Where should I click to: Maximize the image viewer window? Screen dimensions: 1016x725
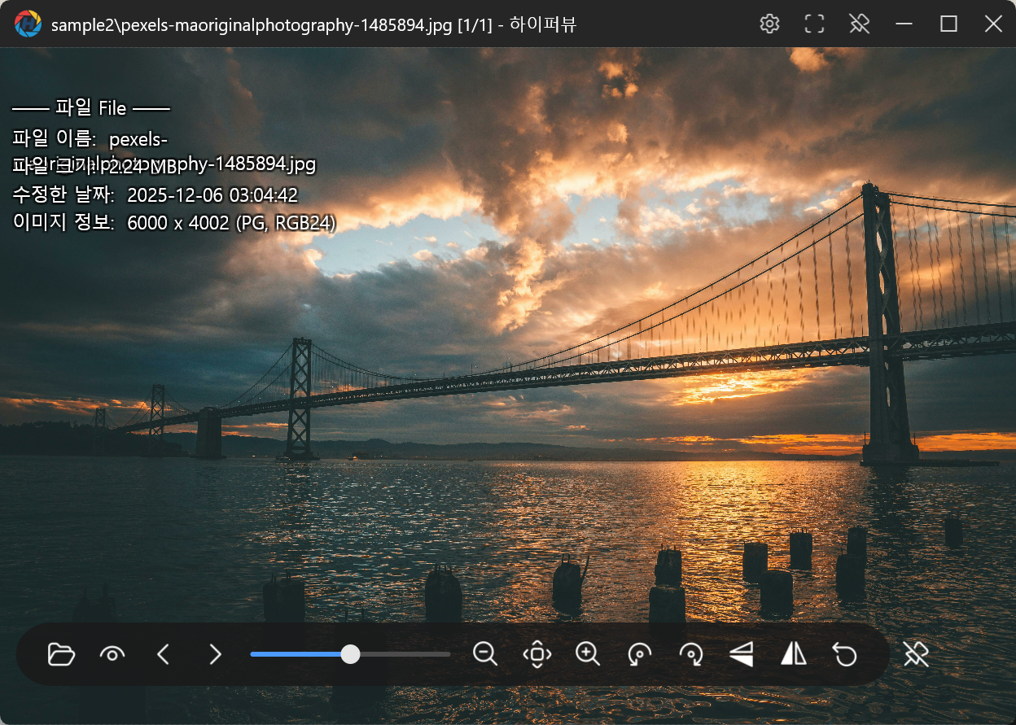(948, 24)
